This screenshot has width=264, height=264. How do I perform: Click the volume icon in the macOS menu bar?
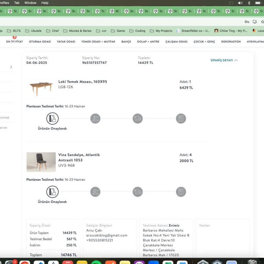240,3
